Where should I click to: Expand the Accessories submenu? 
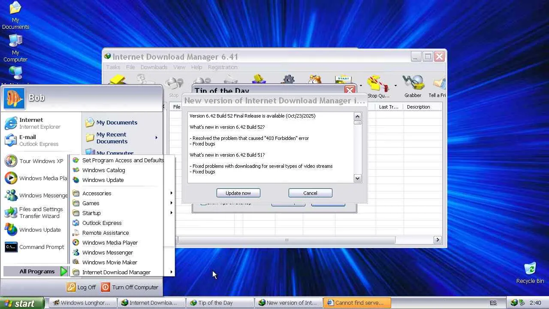[123, 193]
